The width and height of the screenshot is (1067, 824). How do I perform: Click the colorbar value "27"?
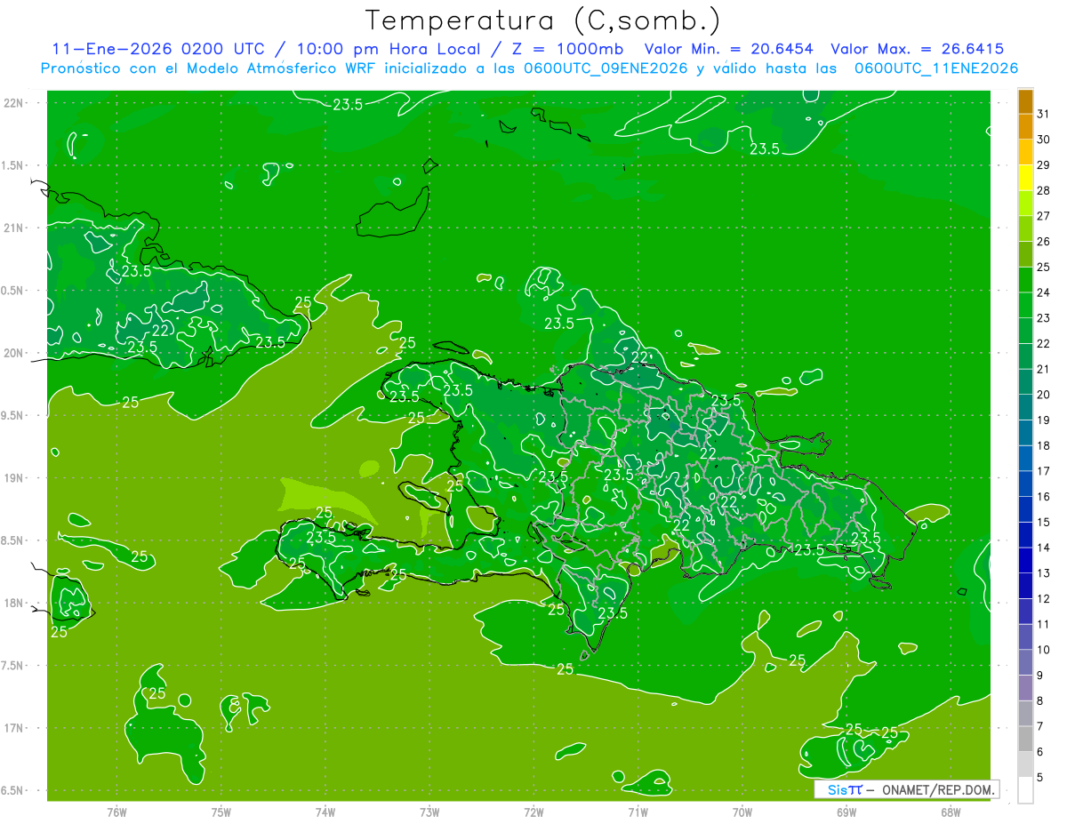(x=1043, y=216)
